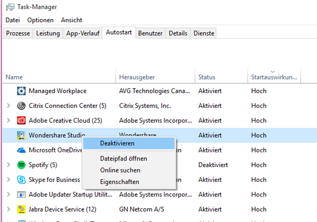
Task: Click the Citrix Systems, Inc. publisher cell
Action: point(145,106)
